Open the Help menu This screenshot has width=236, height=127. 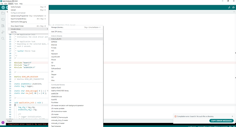point(21,4)
